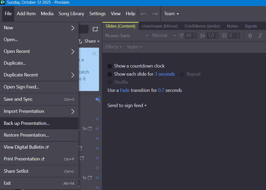Click the font size icon
The height and width of the screenshot is (190, 266).
tap(181, 36)
